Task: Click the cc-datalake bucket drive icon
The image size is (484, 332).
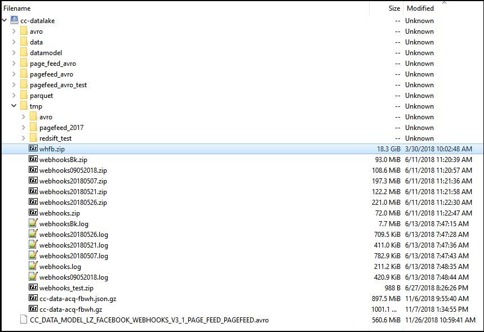Action: click(14, 21)
